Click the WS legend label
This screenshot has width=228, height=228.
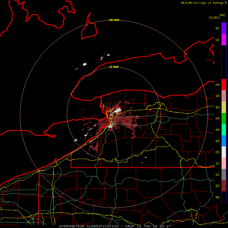(217, 141)
